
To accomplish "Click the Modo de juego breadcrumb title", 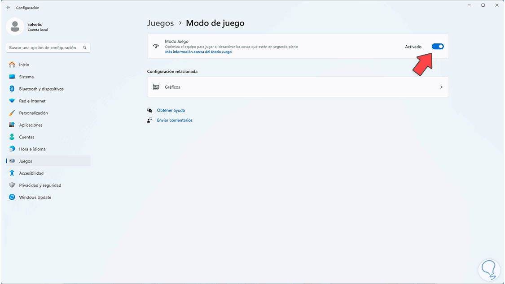I will 215,23.
